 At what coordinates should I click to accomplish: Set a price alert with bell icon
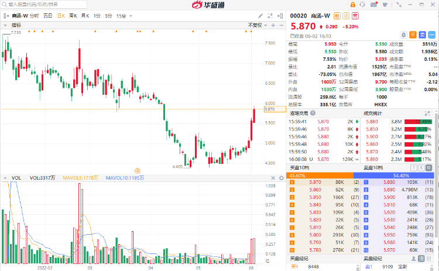(x=403, y=35)
